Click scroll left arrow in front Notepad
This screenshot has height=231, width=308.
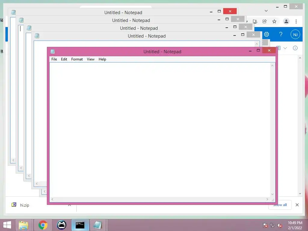coord(52,199)
